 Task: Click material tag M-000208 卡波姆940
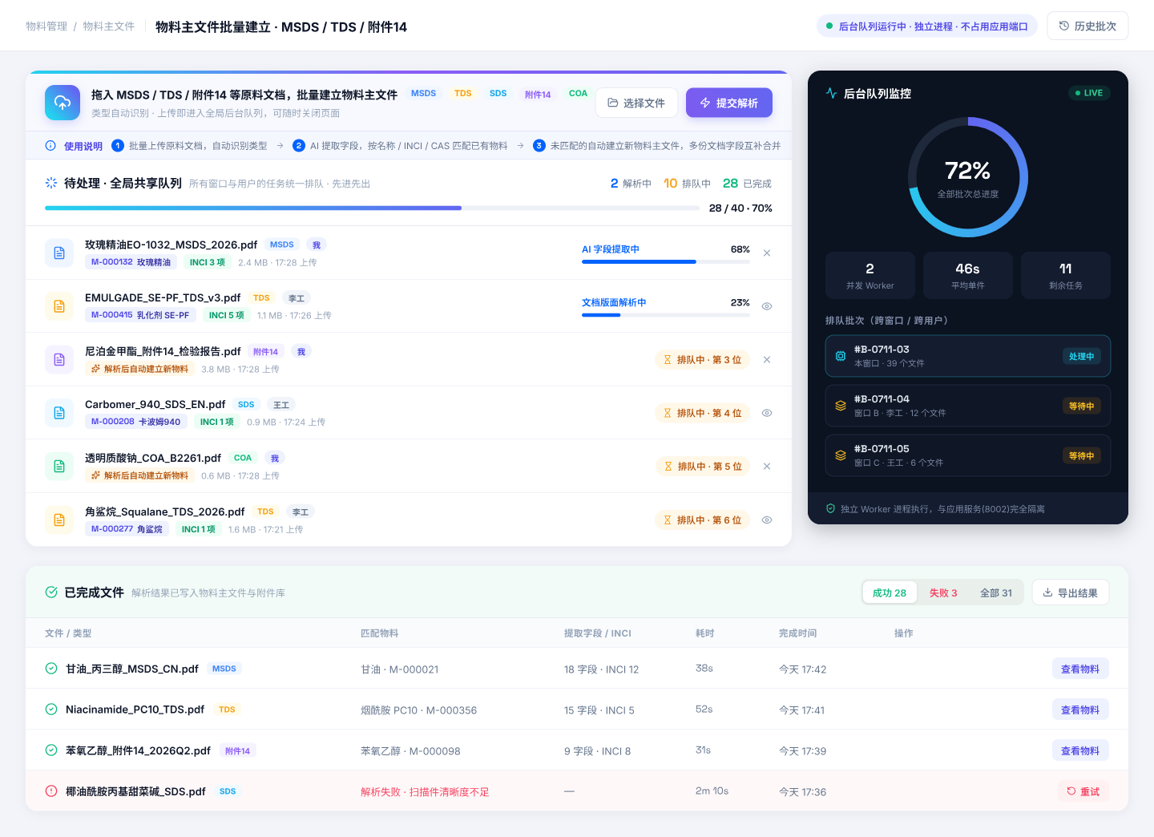[136, 422]
